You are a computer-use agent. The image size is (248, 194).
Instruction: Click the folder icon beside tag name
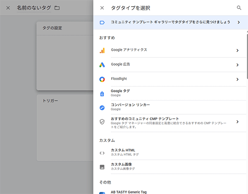click(57, 8)
